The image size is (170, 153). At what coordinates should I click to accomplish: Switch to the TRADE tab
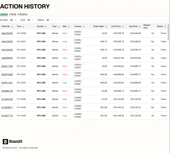point(13,14)
